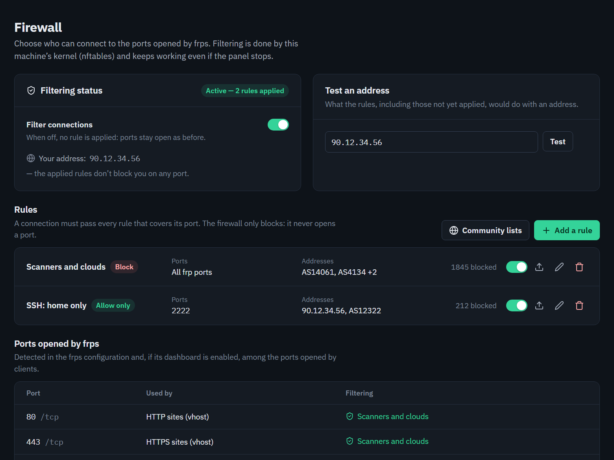This screenshot has height=460, width=614.
Task: Click the shield icon on port 80 row
Action: point(350,416)
